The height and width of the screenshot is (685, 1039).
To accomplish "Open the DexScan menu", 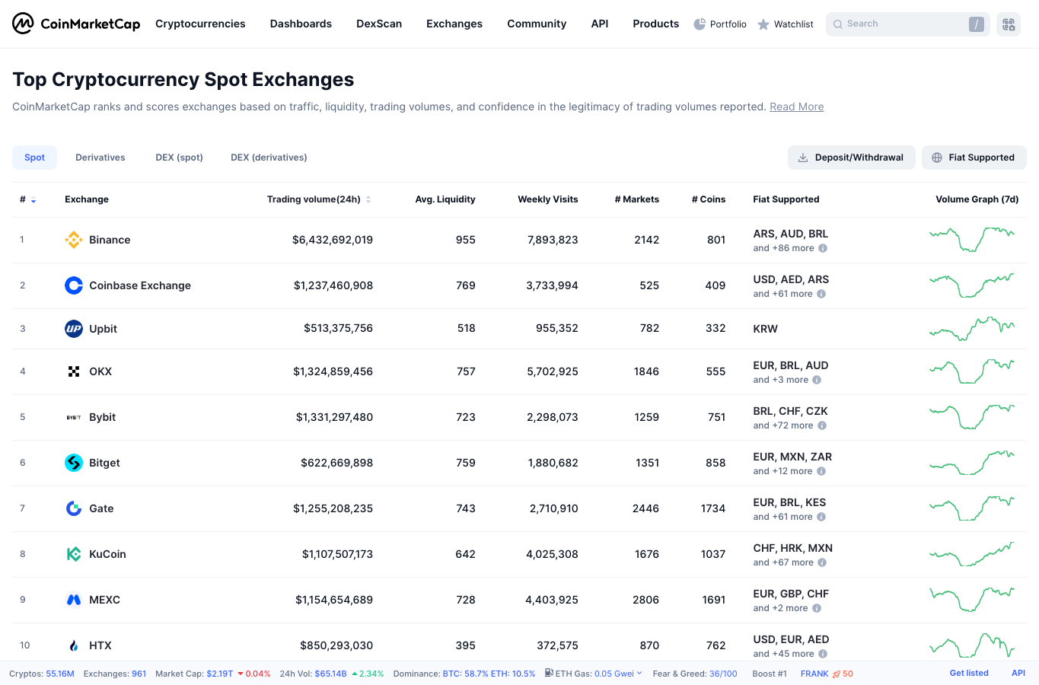I will [379, 24].
